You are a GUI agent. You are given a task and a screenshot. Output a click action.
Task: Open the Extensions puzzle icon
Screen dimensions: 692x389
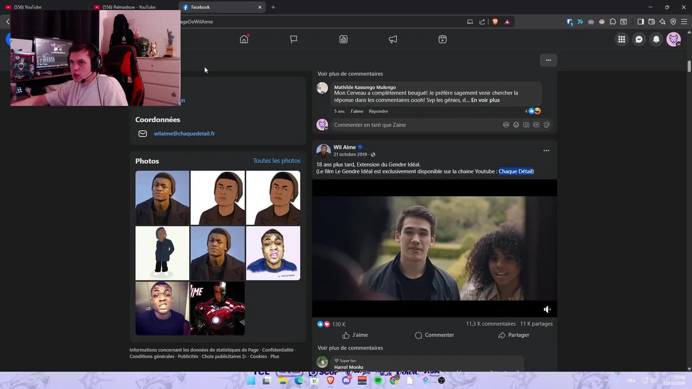[x=613, y=22]
